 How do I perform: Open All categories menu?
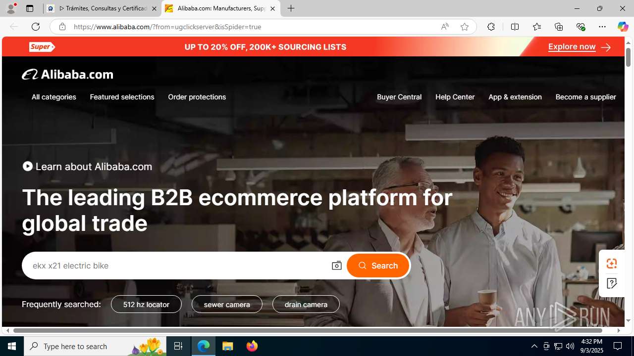[54, 97]
